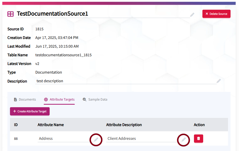239x151 pixels.
Task: Click the test description input field
Action: pyautogui.click(x=126, y=81)
